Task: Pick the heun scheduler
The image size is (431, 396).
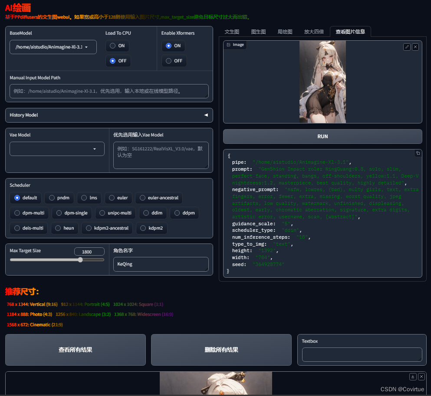Action: [65, 228]
